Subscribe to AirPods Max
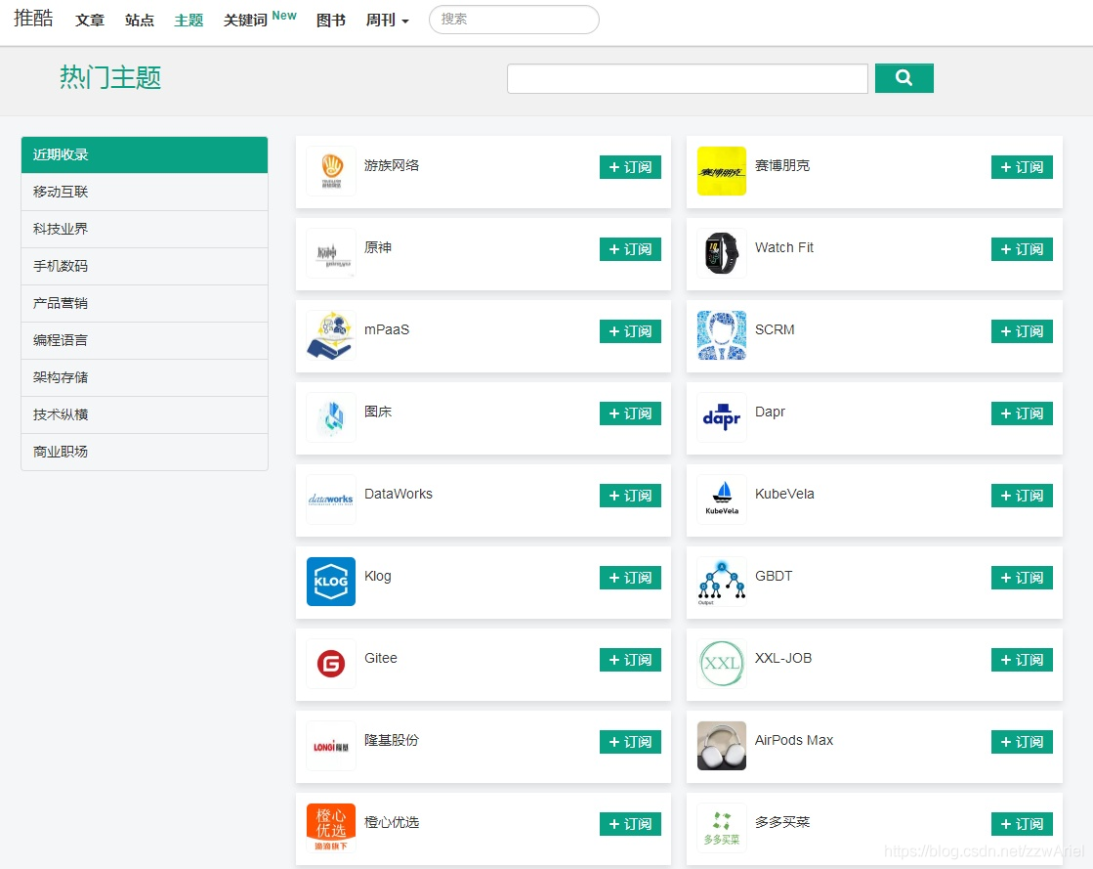The height and width of the screenshot is (869, 1093). (x=1022, y=742)
